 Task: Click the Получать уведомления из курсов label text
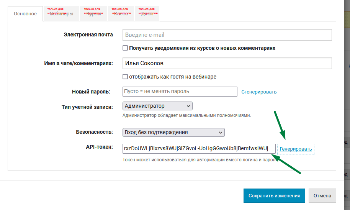click(x=202, y=48)
